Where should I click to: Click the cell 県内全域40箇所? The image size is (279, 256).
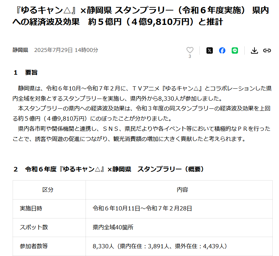point(179,228)
